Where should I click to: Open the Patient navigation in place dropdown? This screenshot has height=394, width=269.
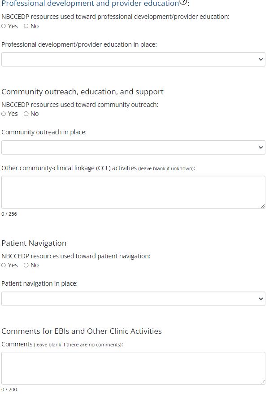click(x=133, y=299)
